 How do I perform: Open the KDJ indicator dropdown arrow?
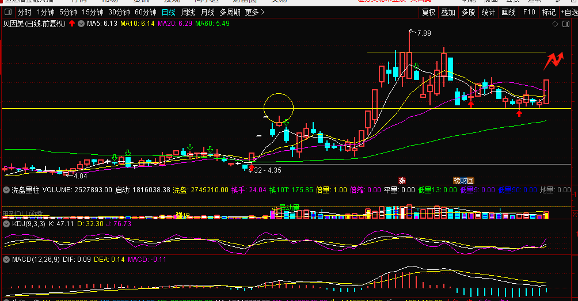6,224
